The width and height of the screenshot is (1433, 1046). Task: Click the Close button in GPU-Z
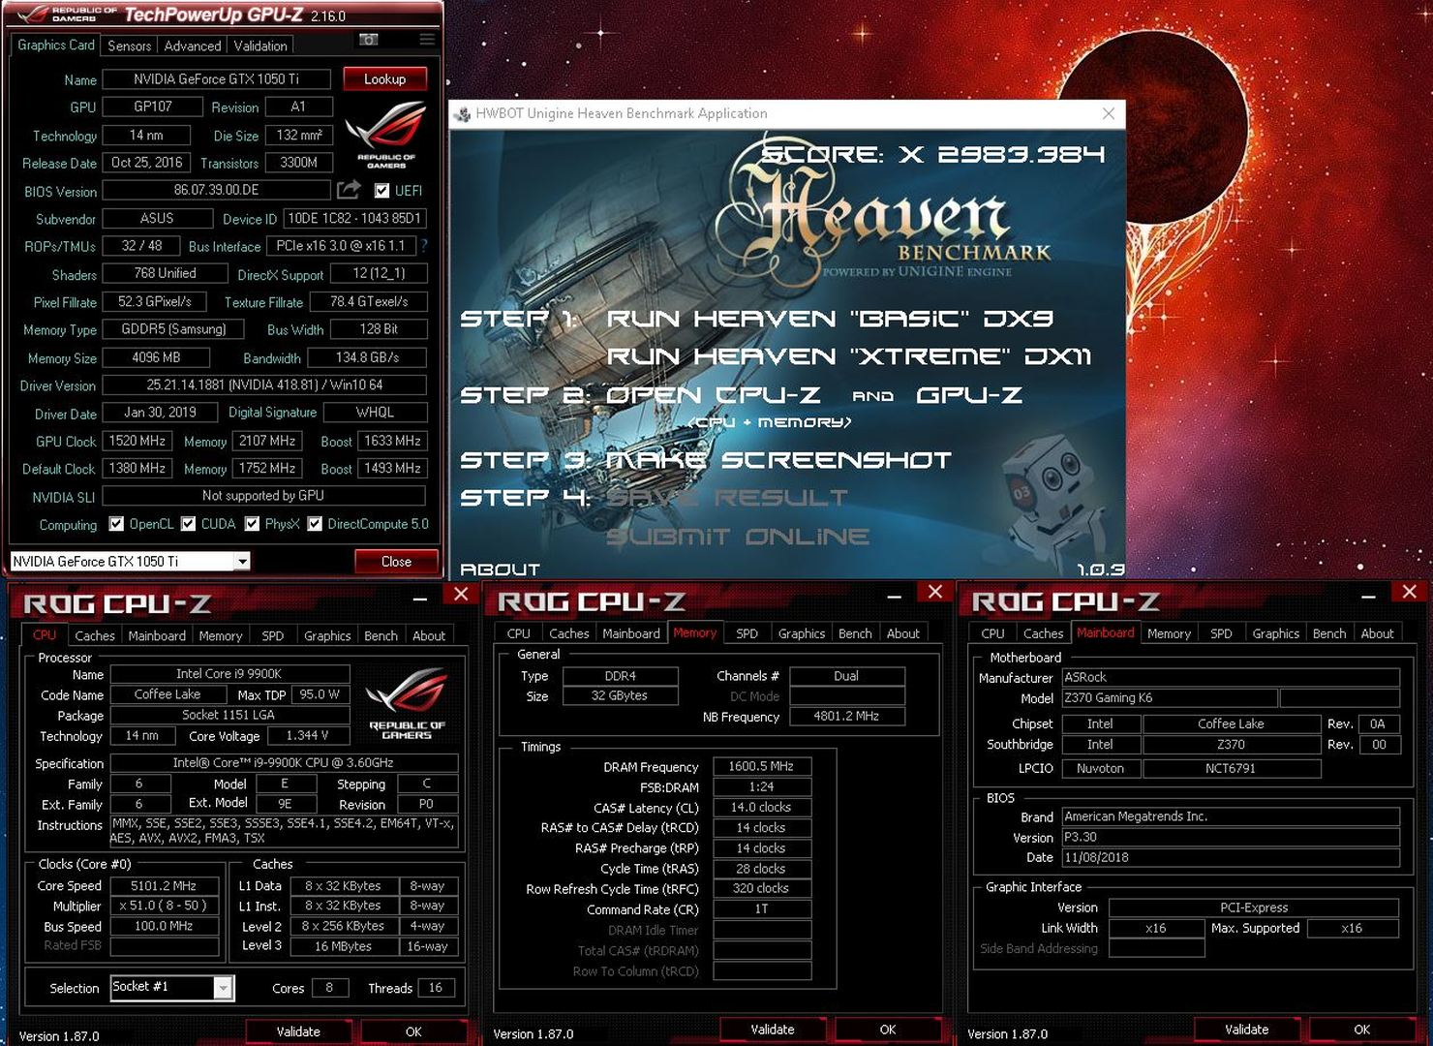(396, 562)
